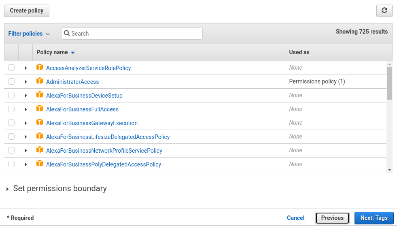Click the Cancel link

(295, 218)
